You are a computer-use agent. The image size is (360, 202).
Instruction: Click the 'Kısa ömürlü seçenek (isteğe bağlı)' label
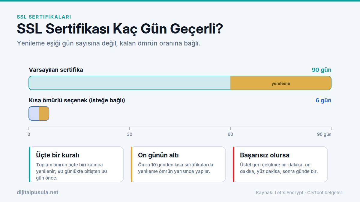pyautogui.click(x=77, y=100)
